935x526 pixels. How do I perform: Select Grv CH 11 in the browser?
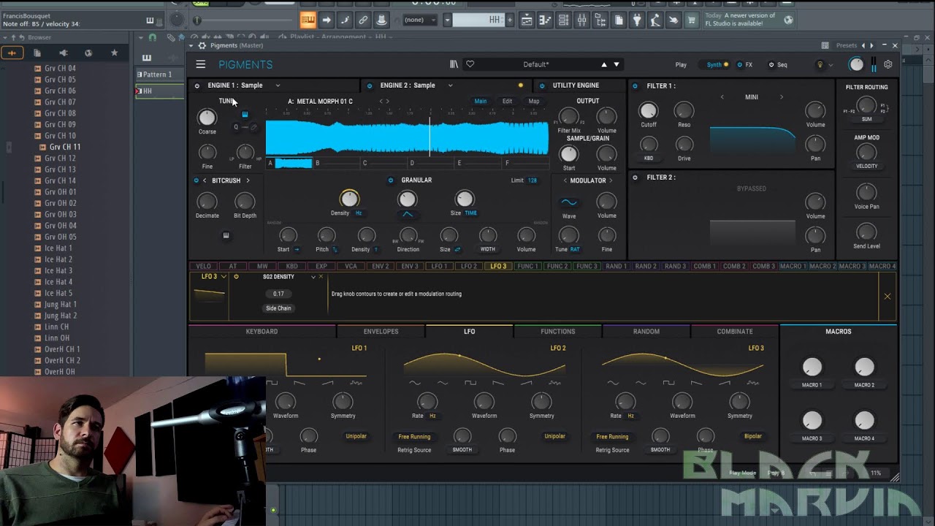[65, 147]
